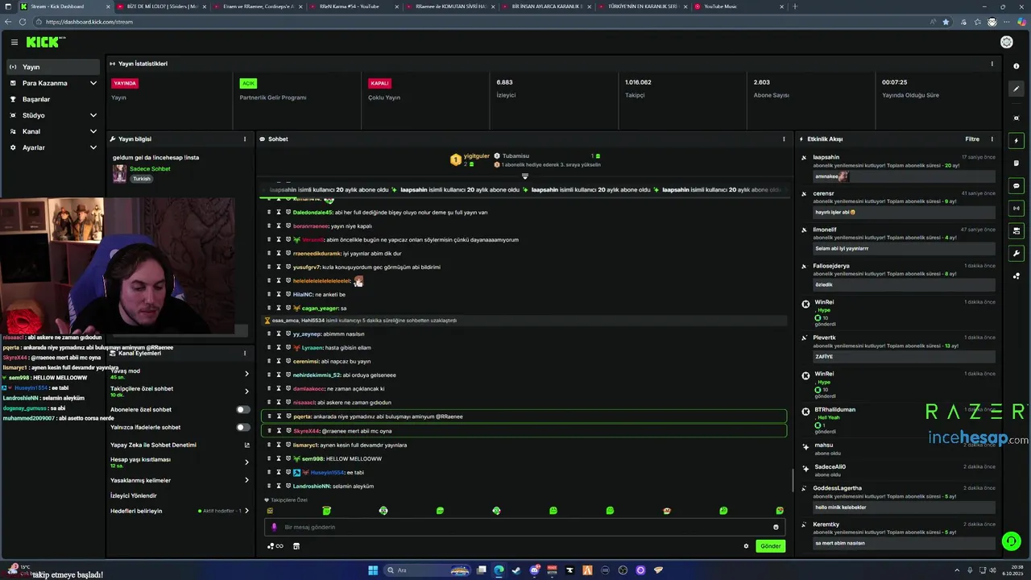Switch to the RReN Karma YouTube browser tab
The image size is (1031, 580).
pos(349,6)
